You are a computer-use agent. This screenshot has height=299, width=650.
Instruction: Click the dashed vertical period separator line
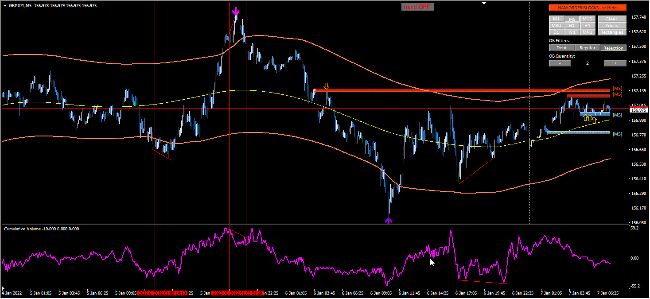click(x=530, y=113)
